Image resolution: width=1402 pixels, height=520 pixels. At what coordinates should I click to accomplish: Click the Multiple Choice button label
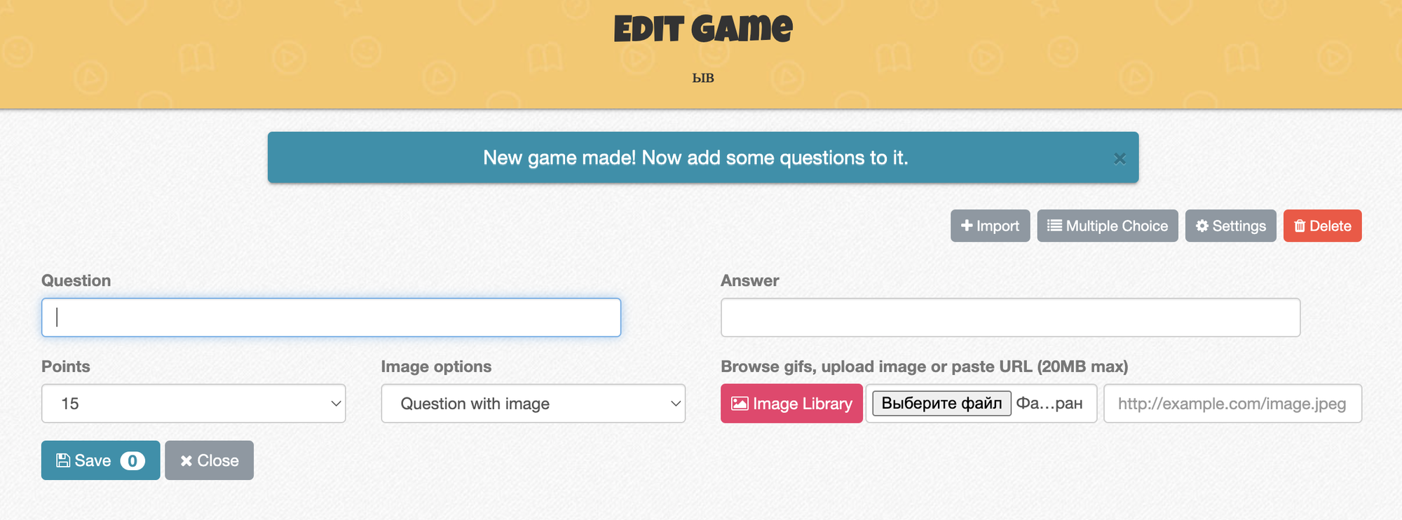(x=1117, y=226)
